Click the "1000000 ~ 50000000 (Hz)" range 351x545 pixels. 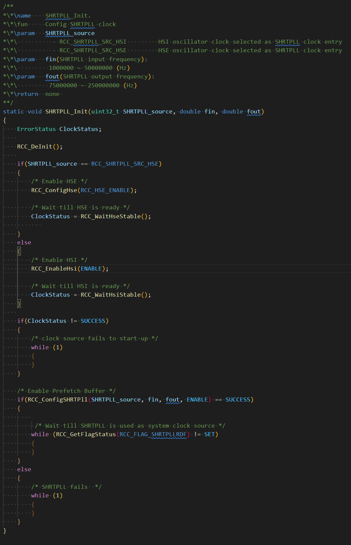[89, 68]
